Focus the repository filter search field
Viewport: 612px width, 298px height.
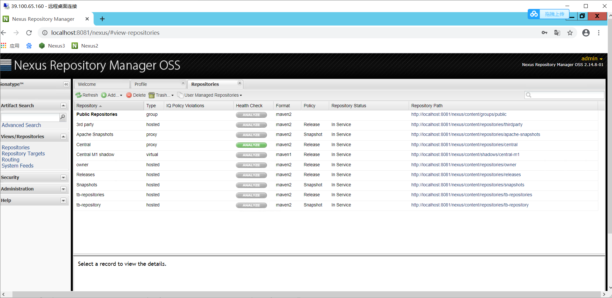click(564, 95)
